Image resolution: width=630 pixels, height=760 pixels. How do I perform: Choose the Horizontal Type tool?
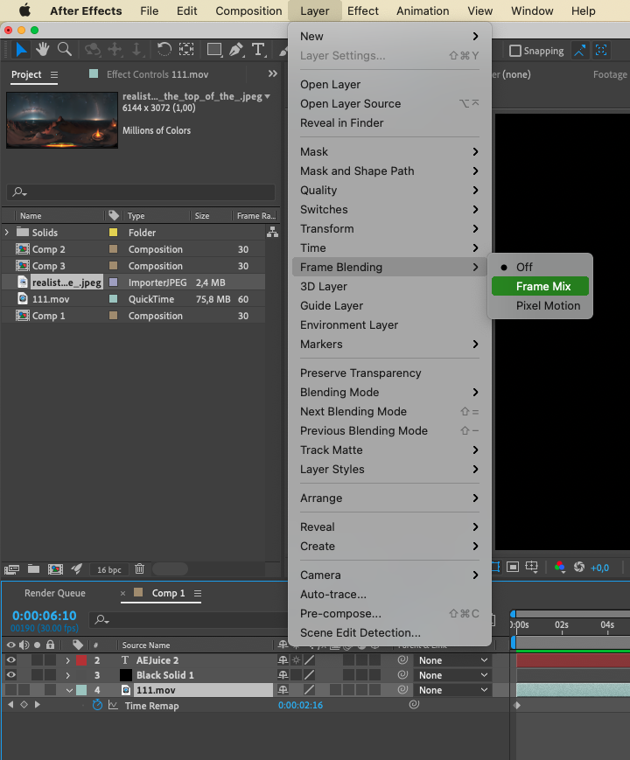click(258, 50)
